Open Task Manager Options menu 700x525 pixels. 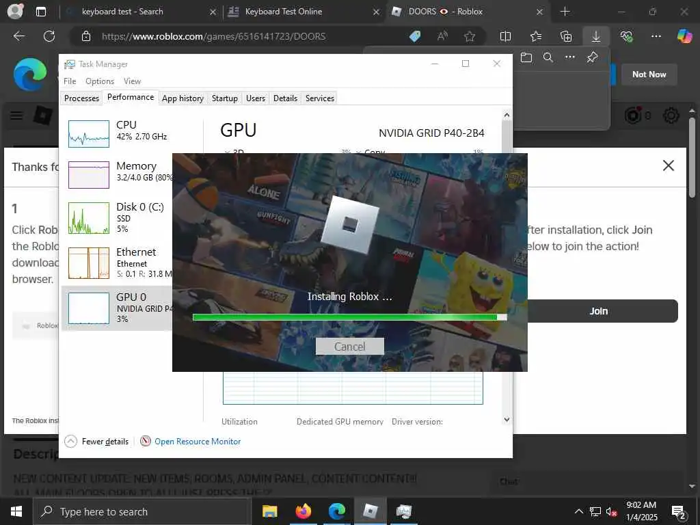[x=100, y=81]
